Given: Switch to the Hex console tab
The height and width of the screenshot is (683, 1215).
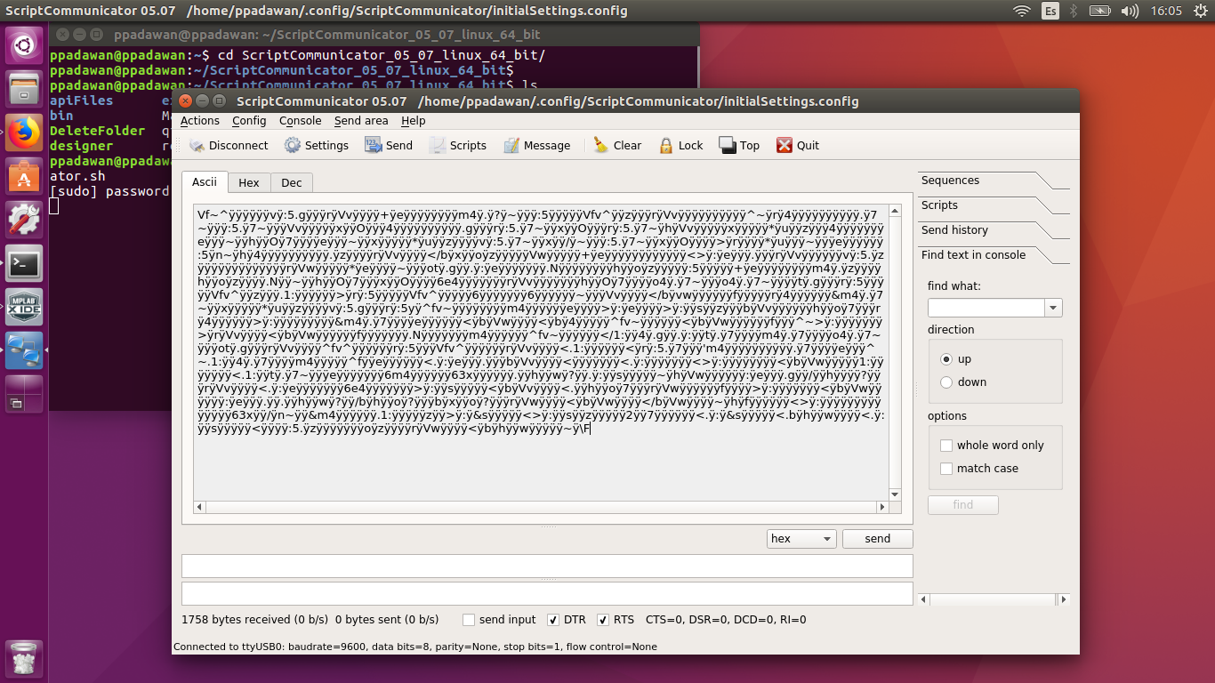Looking at the screenshot, I should click(249, 183).
